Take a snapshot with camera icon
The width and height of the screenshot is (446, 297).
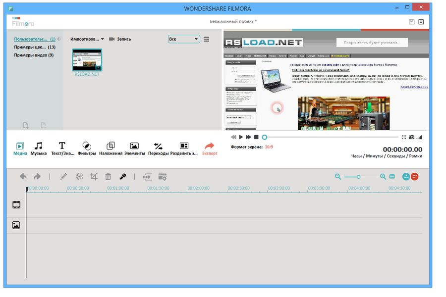pyautogui.click(x=412, y=137)
